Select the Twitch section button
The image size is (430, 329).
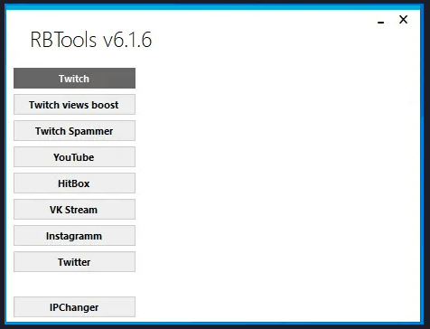click(74, 79)
